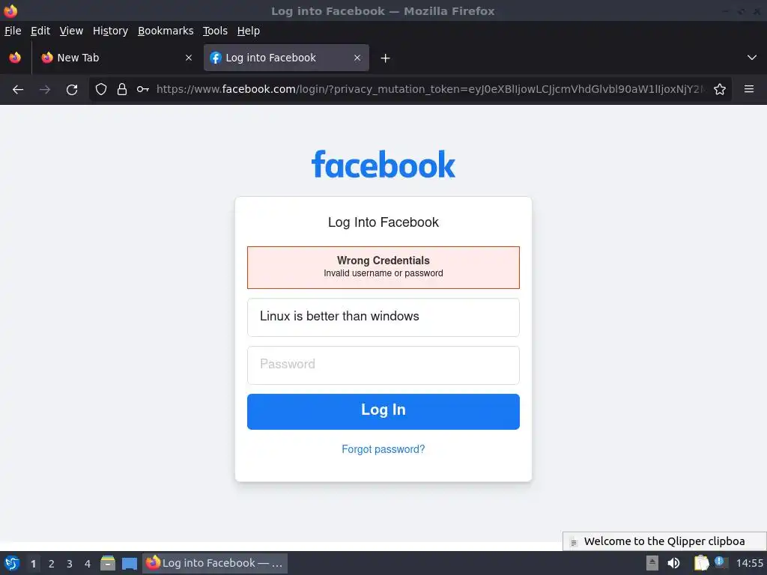The width and height of the screenshot is (767, 575).
Task: Go back to the previous page
Action: 18,90
